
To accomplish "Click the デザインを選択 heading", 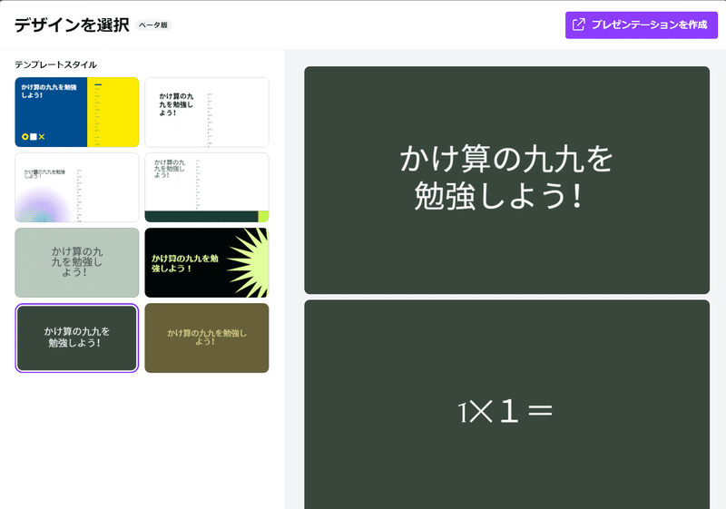I will [72, 25].
